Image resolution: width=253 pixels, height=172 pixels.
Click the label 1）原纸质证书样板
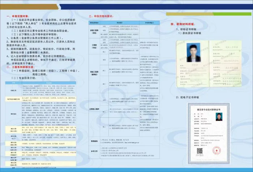point(190,33)
